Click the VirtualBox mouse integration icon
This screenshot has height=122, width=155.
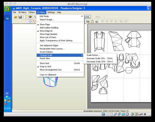(x=132, y=114)
